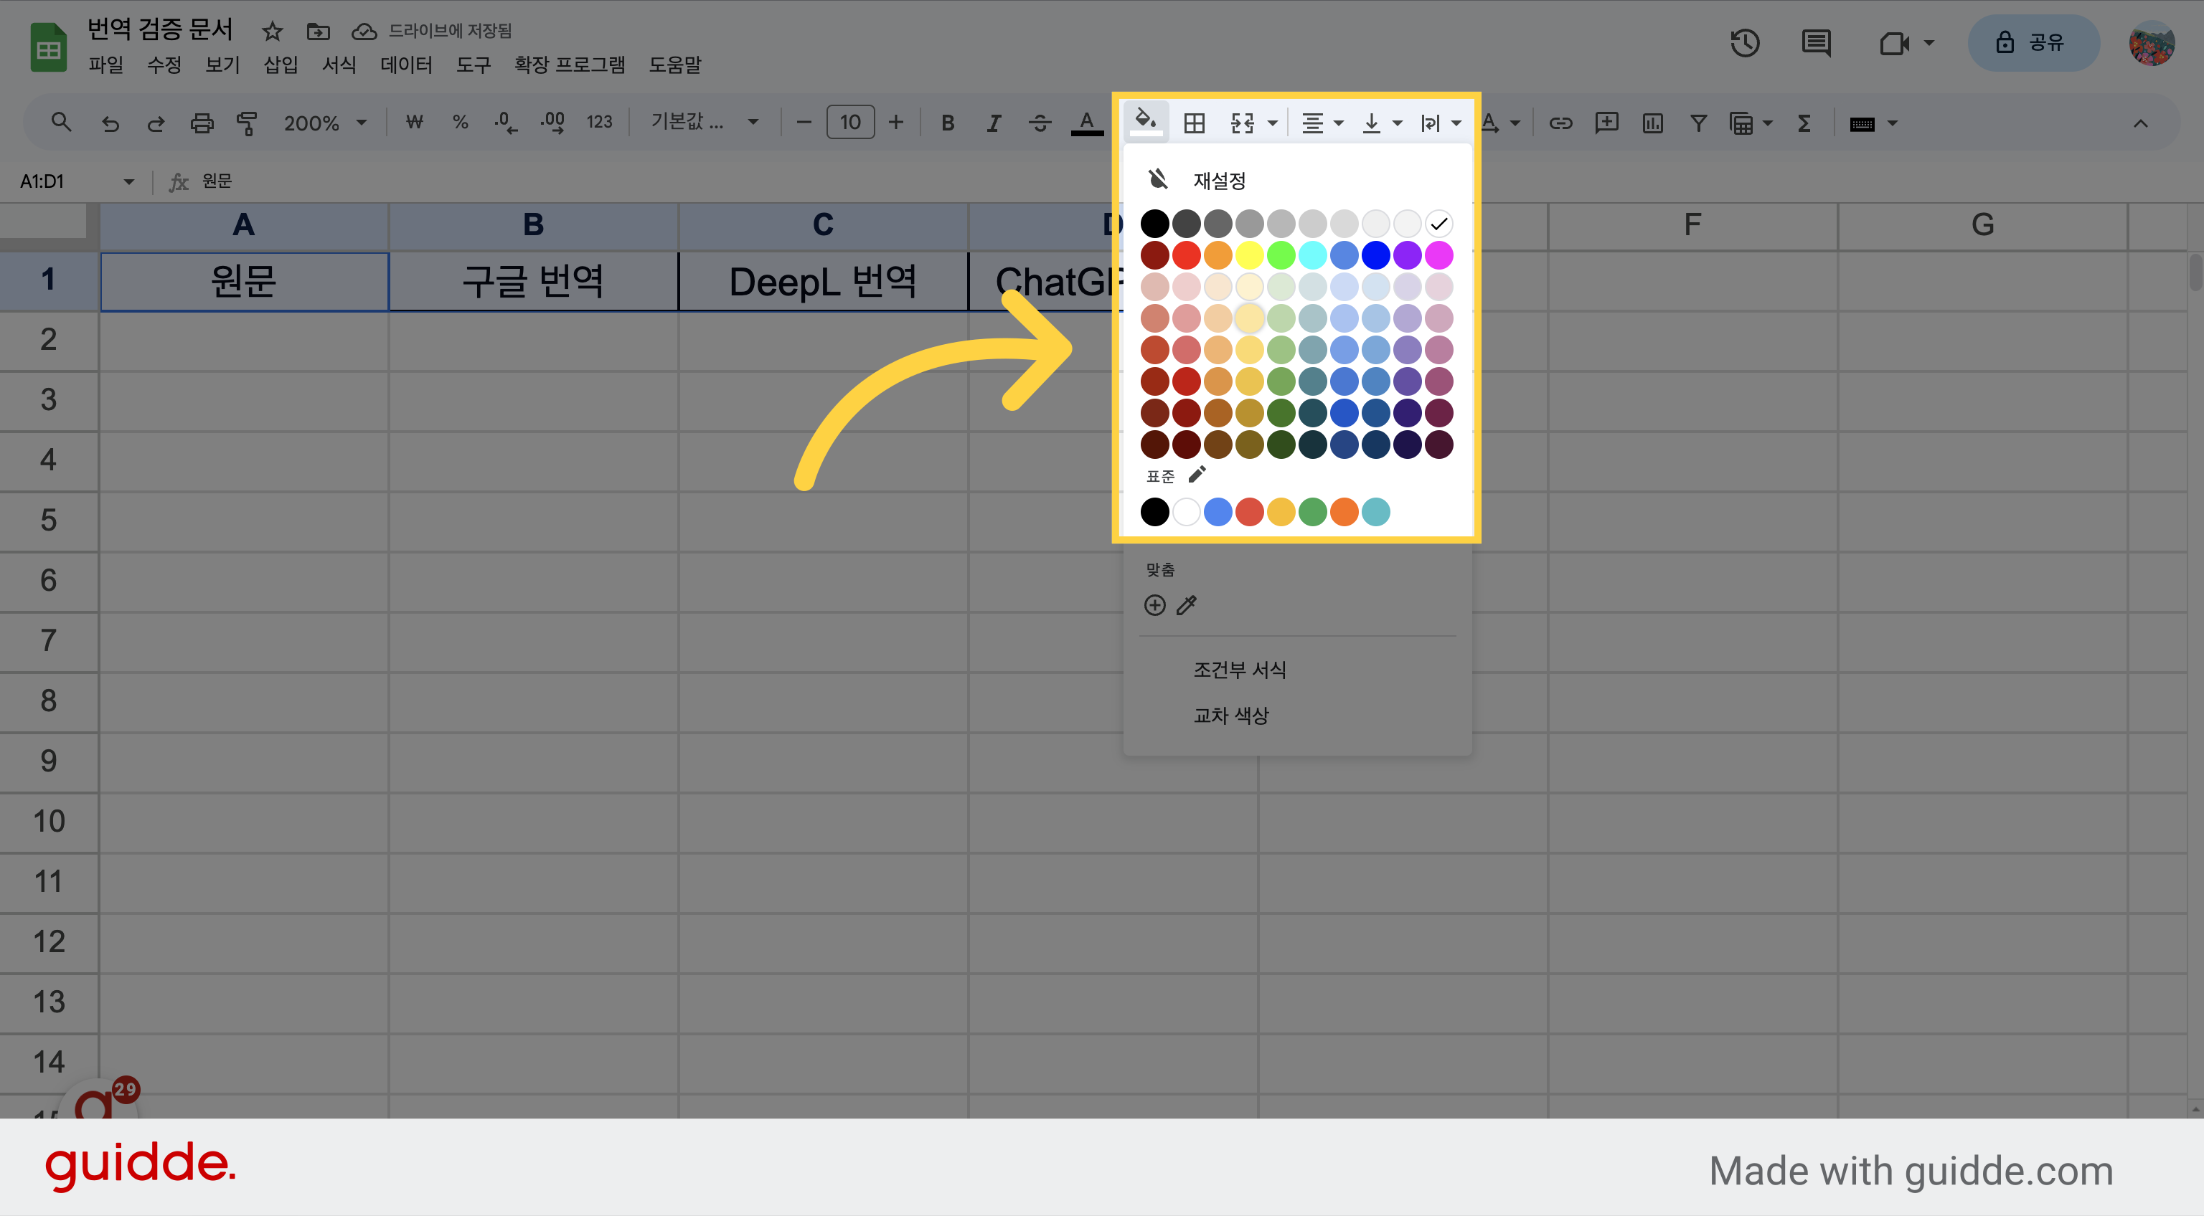Viewport: 2204px width, 1216px height.
Task: Redo the last action
Action: tap(156, 123)
